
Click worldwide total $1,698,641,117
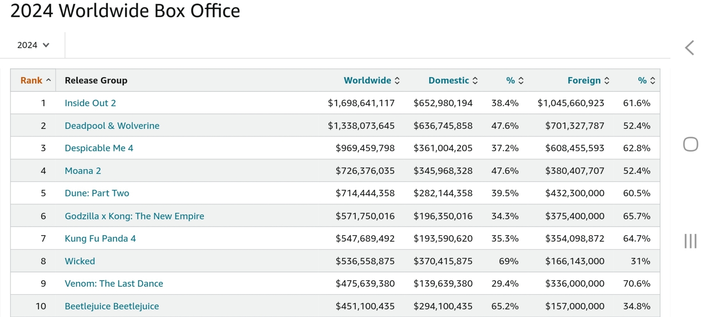tap(361, 103)
